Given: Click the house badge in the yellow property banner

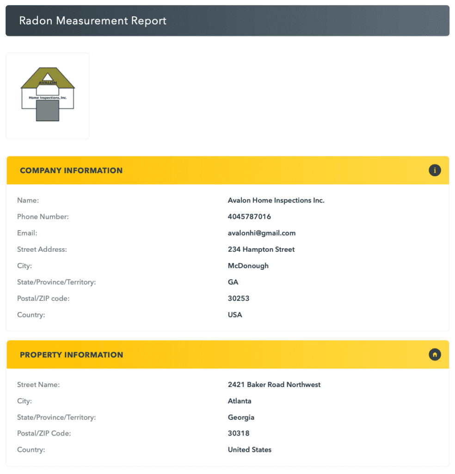Looking at the screenshot, I should pos(435,354).
